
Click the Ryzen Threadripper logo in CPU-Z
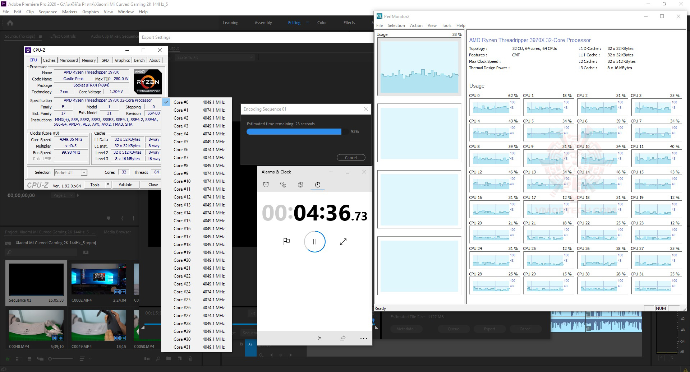click(x=148, y=82)
